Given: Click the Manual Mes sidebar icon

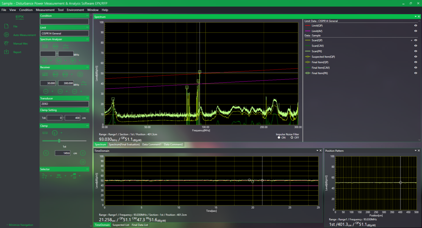Looking at the screenshot, I should [x=6, y=43].
